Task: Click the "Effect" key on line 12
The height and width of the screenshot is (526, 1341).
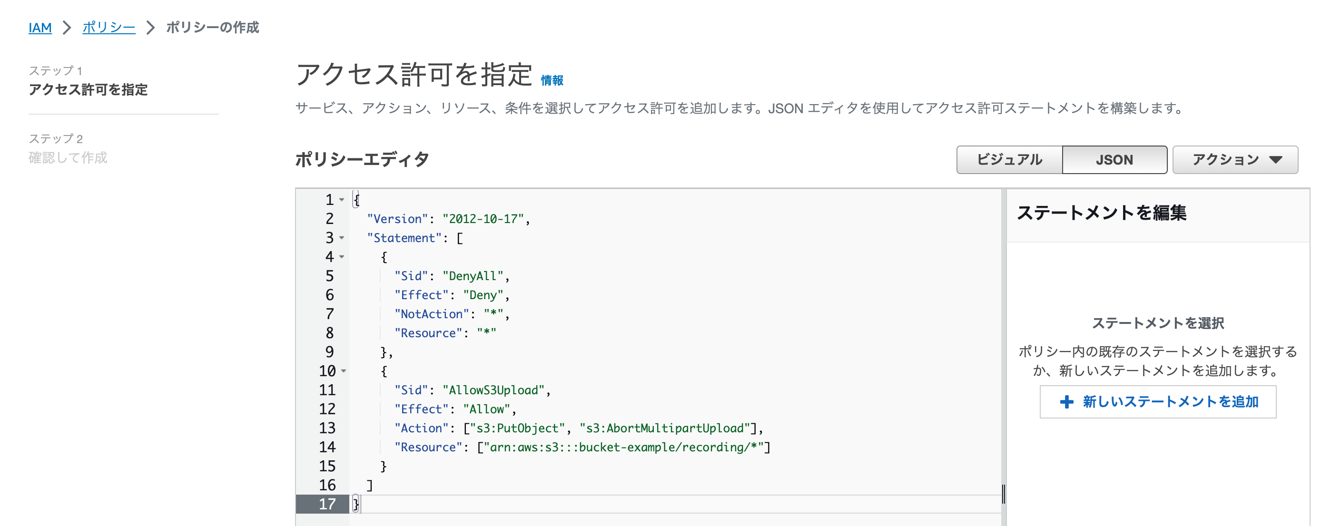Action: pyautogui.click(x=421, y=409)
